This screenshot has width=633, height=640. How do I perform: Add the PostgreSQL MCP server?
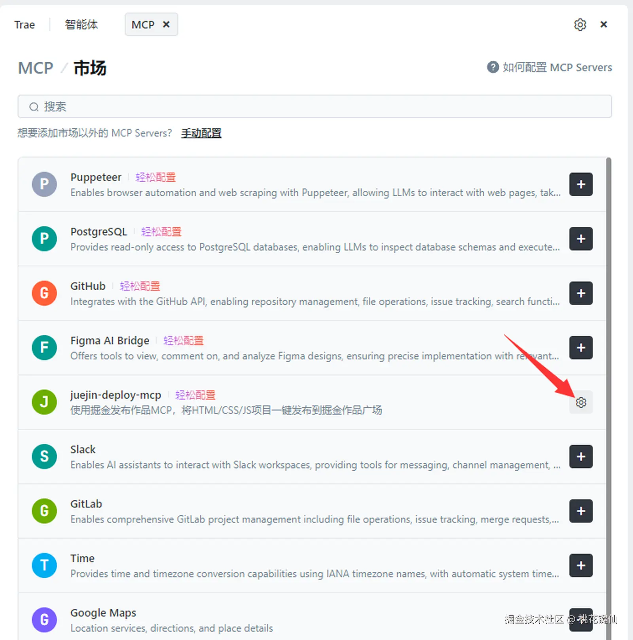click(x=581, y=239)
